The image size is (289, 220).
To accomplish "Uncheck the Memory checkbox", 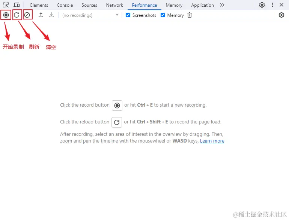I will click(163, 15).
